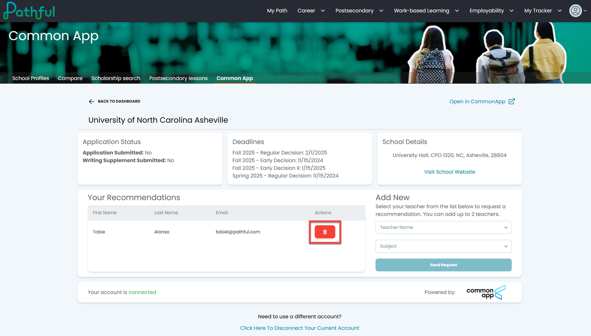Expand the Postsecondary menu
Screen dimensions: 591x336
(359, 11)
